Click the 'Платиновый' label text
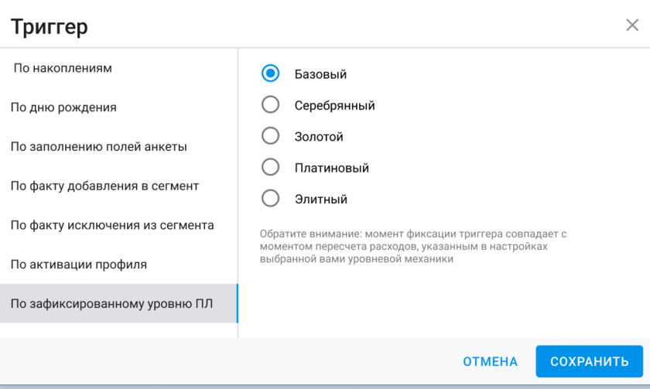650x389 pixels. [x=331, y=168]
